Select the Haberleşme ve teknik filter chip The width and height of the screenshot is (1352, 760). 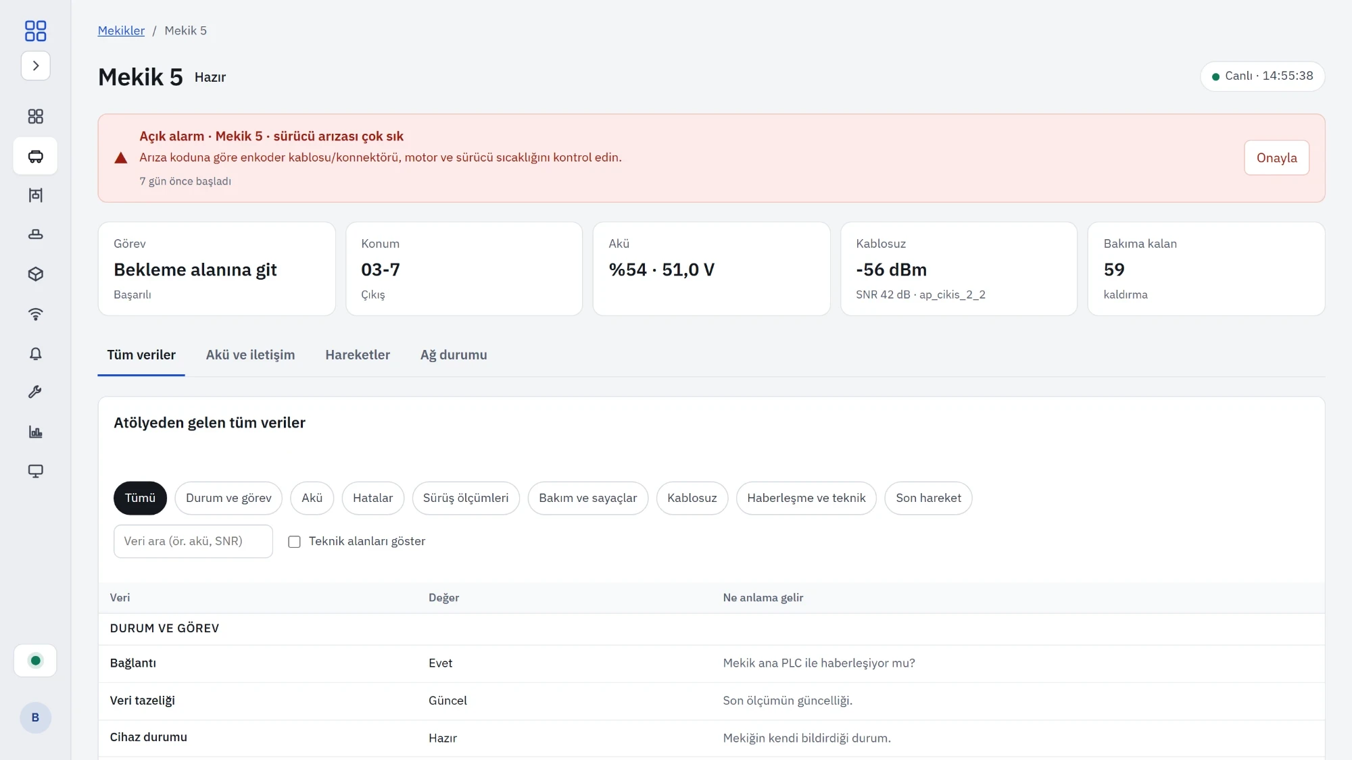click(x=806, y=498)
